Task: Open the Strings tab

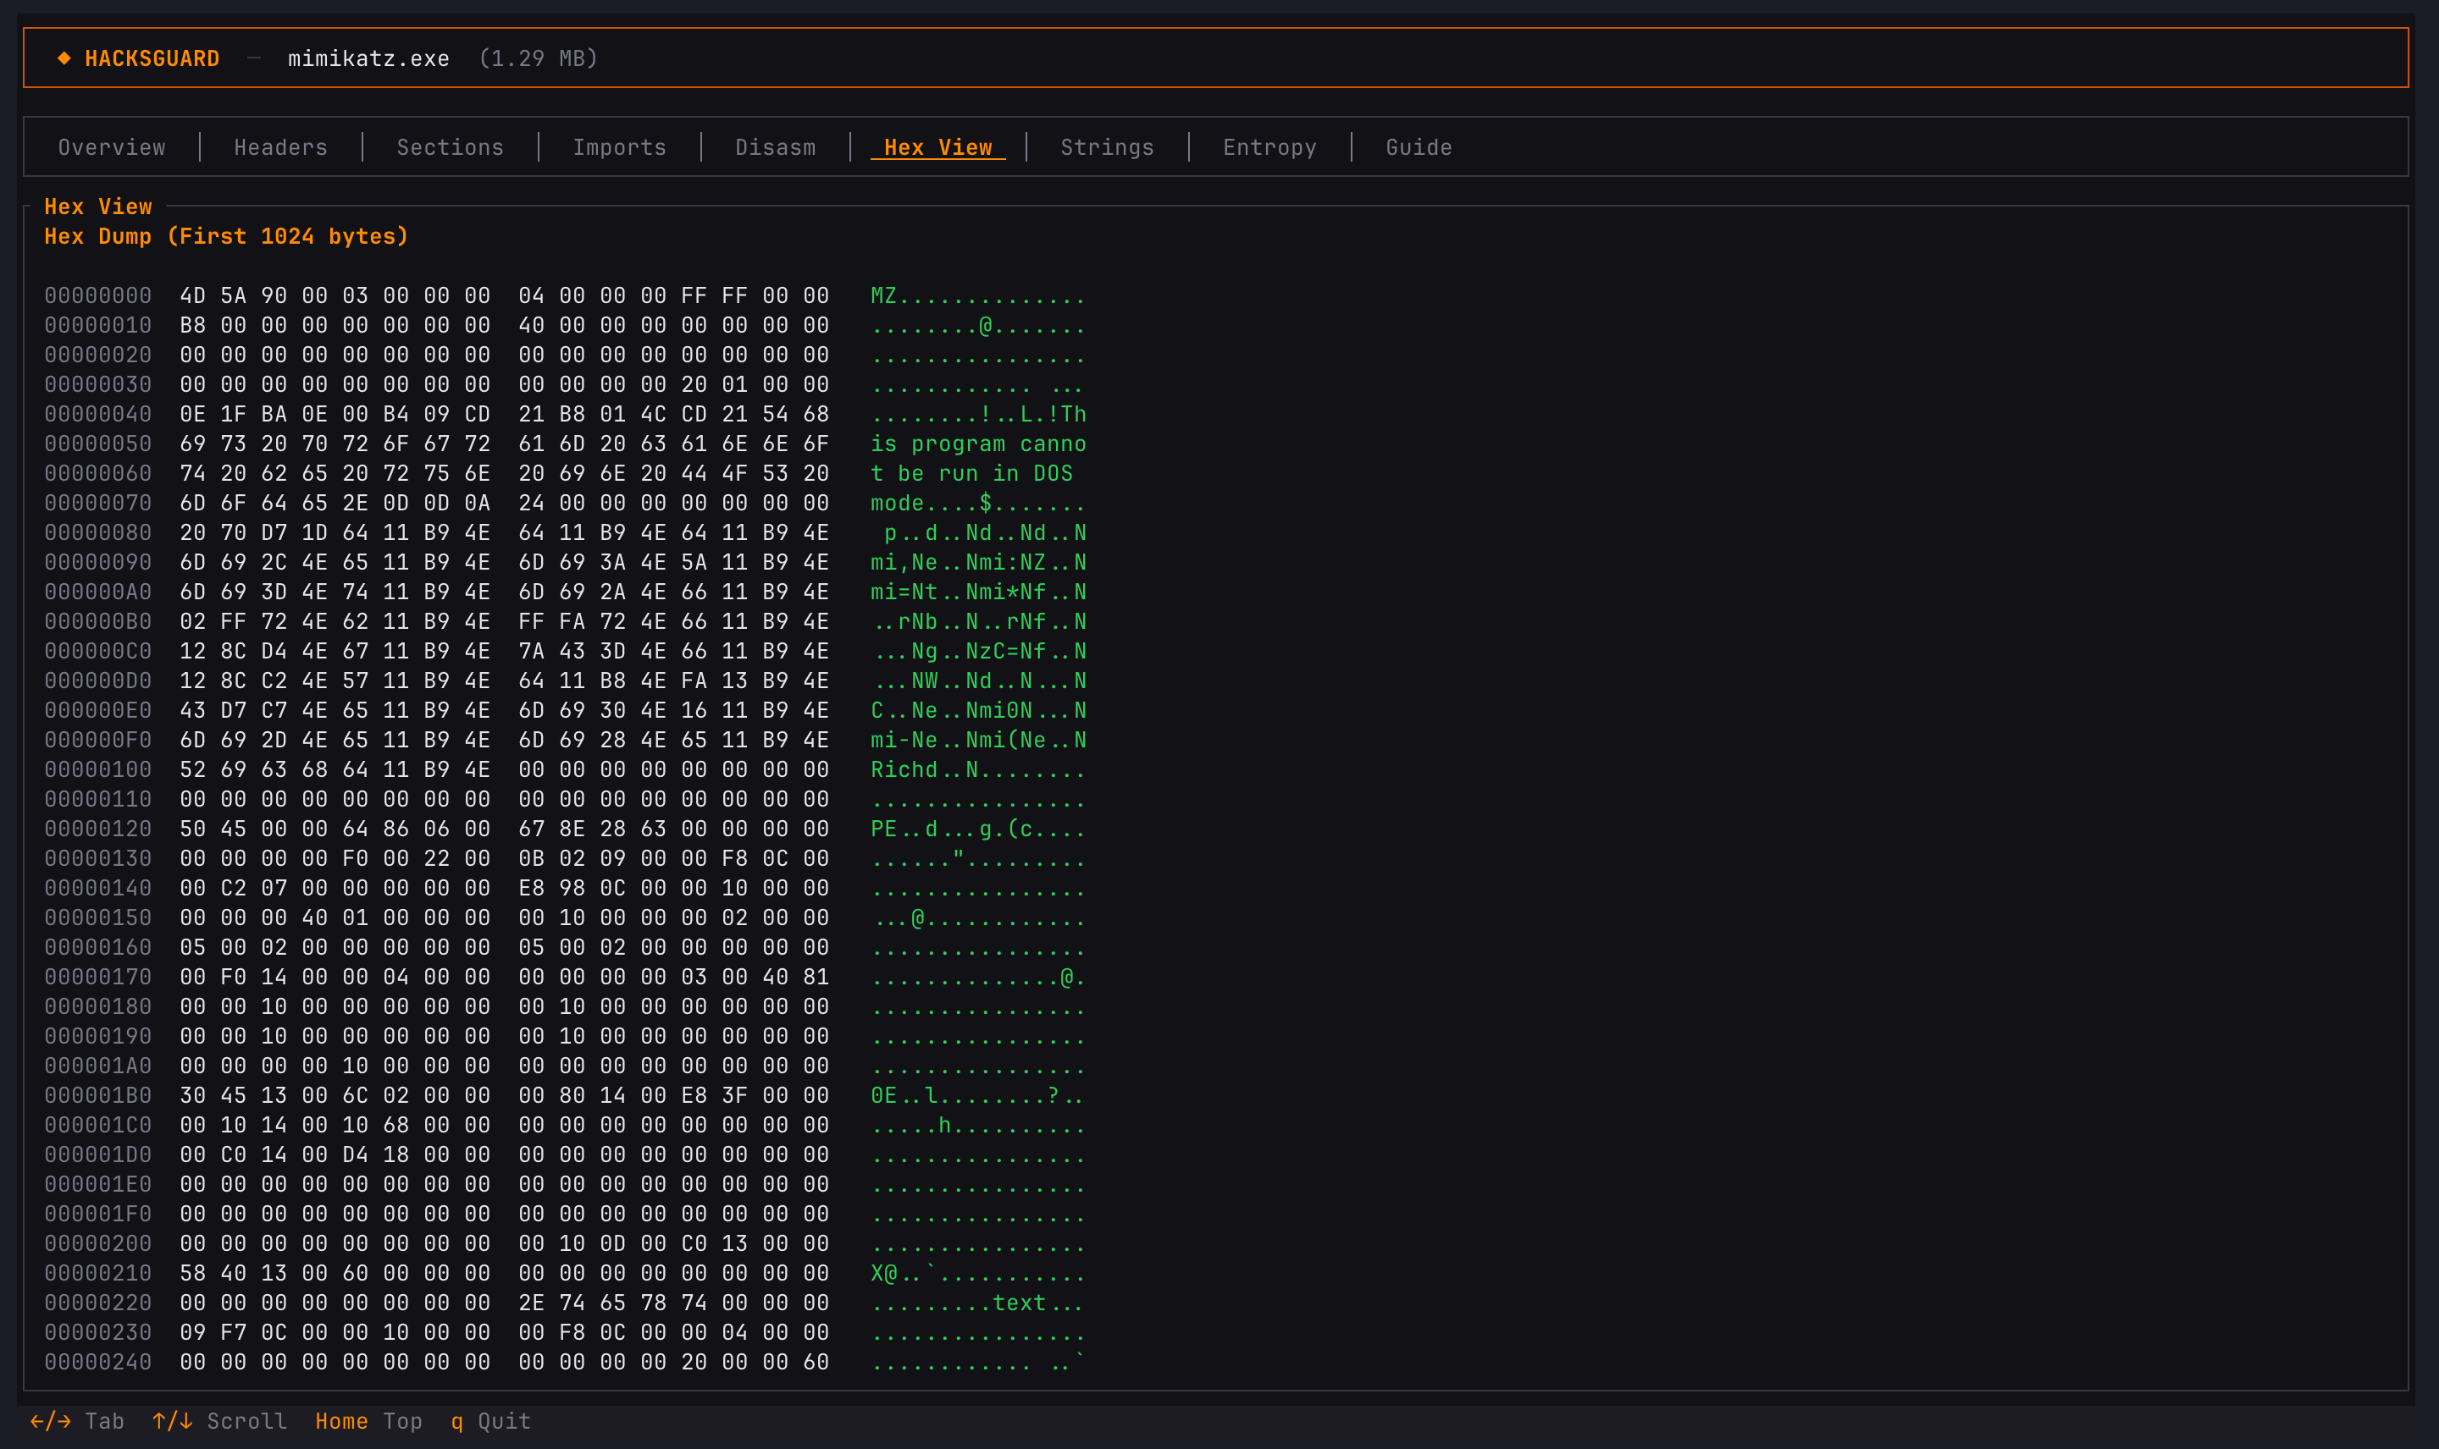Action: click(x=1107, y=147)
